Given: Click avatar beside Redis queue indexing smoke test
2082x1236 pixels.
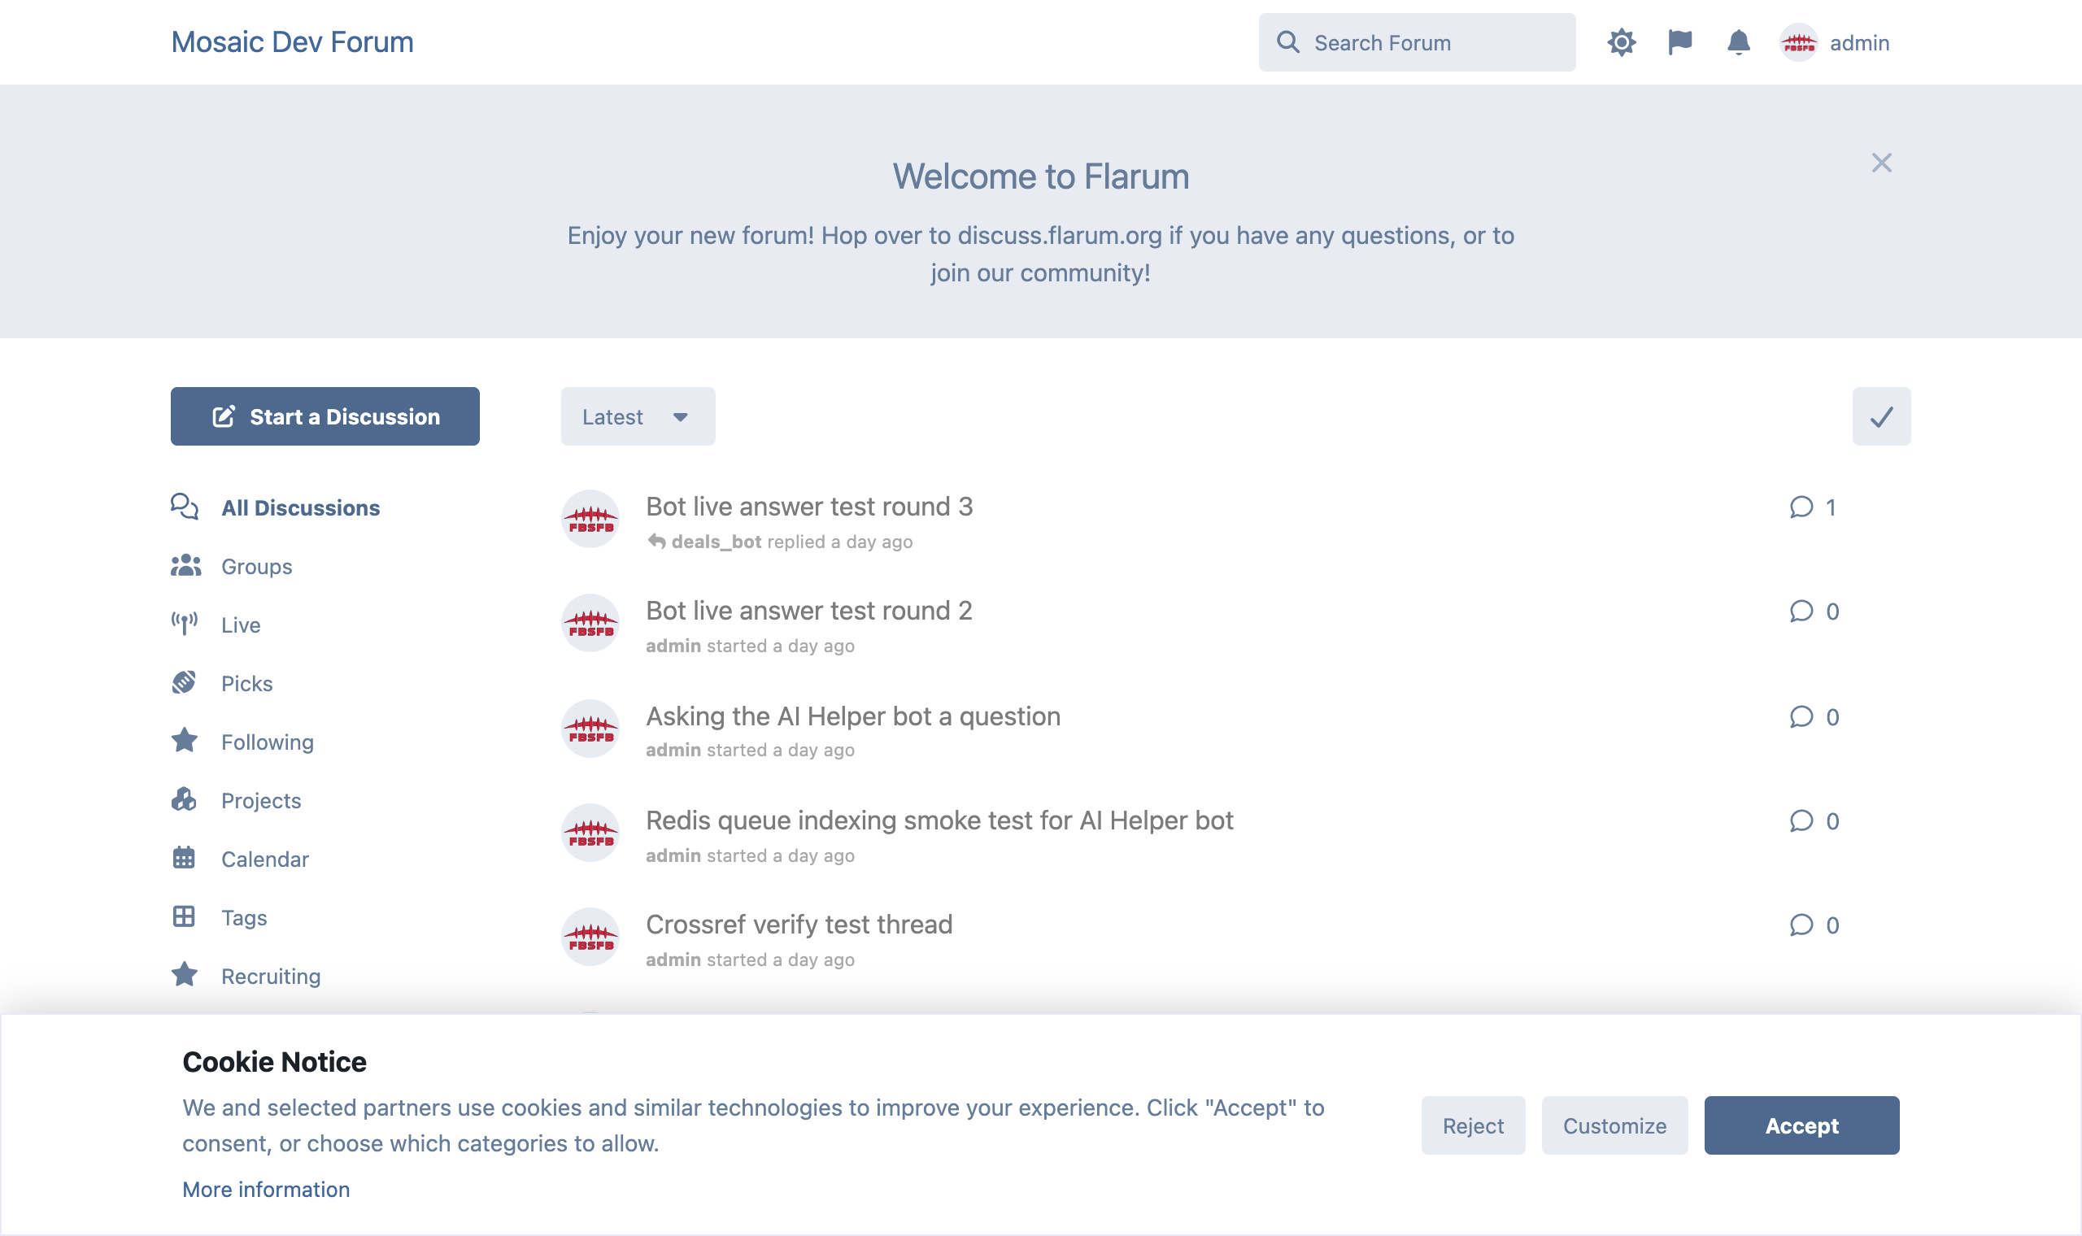Looking at the screenshot, I should pos(590,833).
